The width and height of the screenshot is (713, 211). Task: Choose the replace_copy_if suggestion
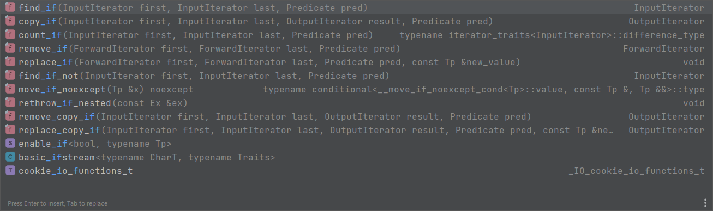(x=356, y=131)
